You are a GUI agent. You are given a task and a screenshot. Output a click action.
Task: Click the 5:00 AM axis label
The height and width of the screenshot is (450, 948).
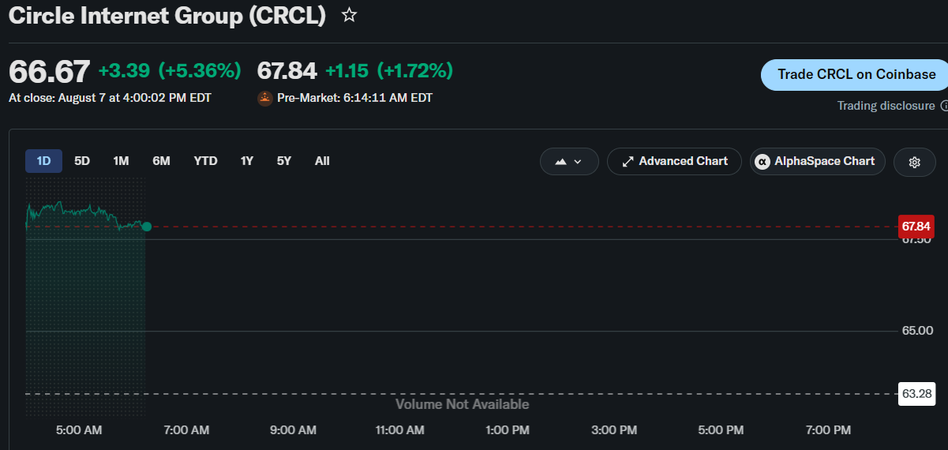[80, 430]
